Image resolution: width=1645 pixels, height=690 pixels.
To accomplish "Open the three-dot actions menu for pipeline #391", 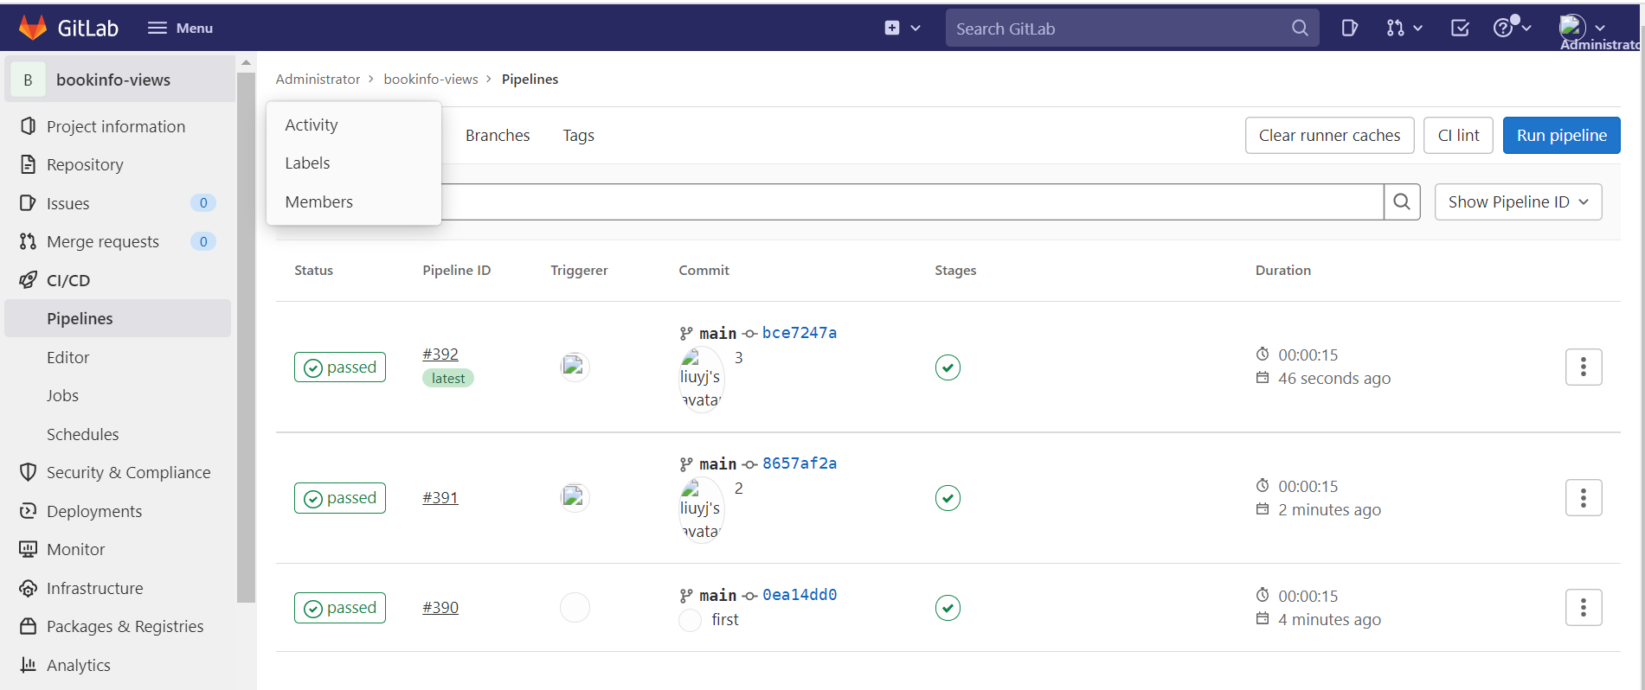I will click(1584, 498).
